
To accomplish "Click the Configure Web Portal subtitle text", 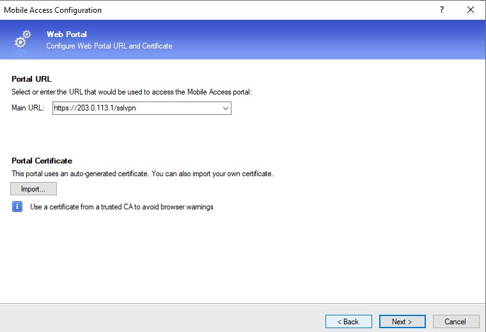I will (109, 46).
